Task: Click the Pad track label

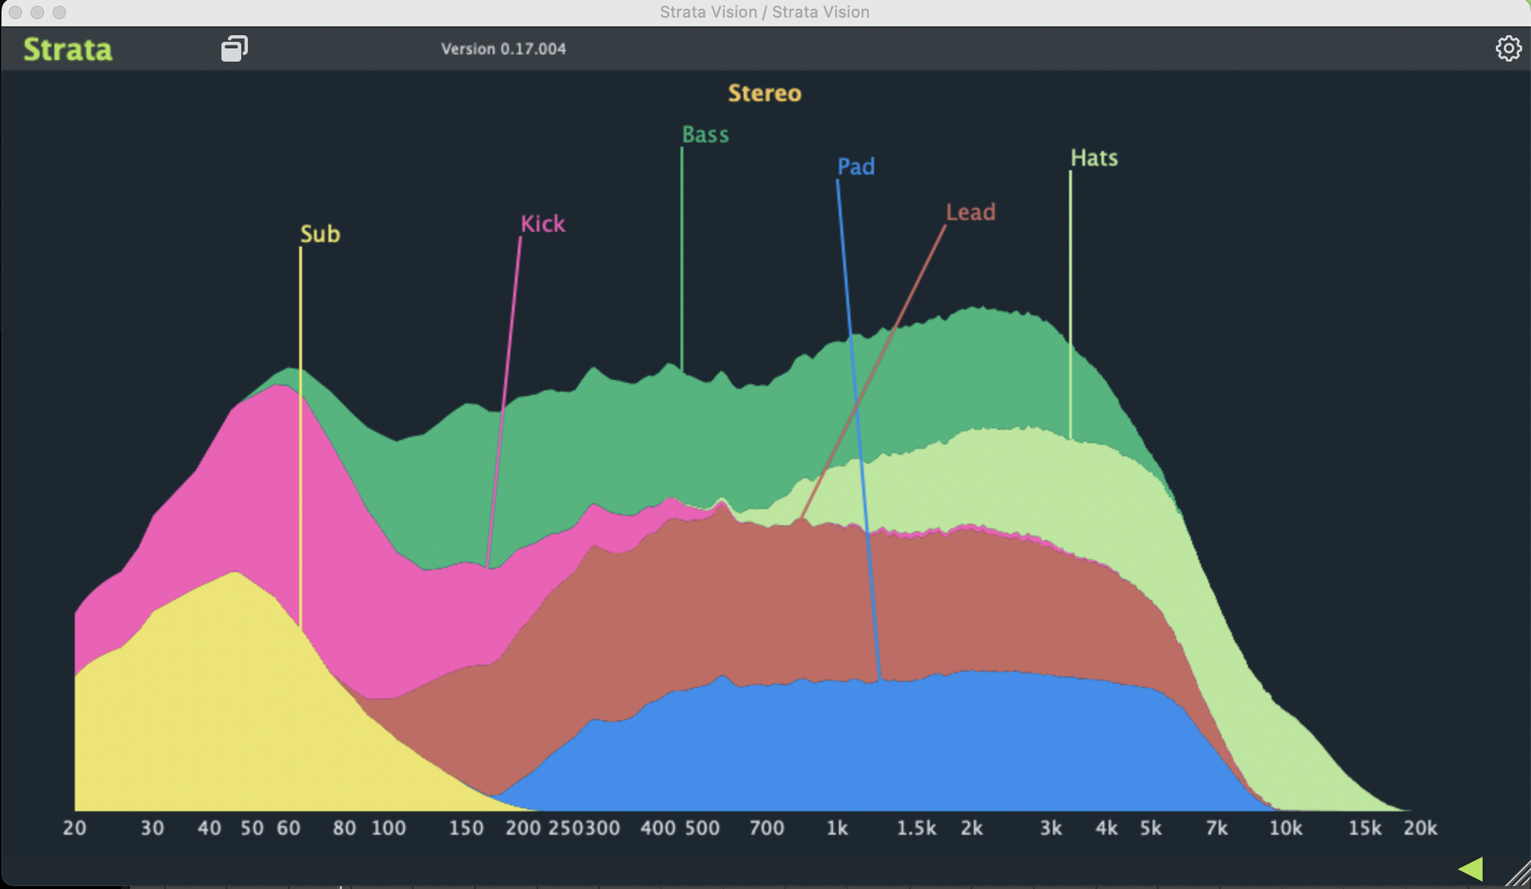Action: pos(856,167)
